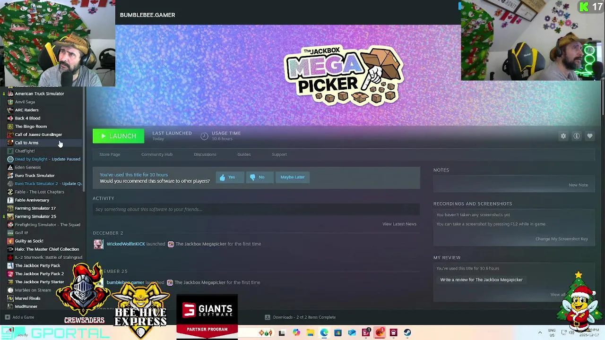Select Call to Arms in library
This screenshot has width=605, height=340.
[42, 143]
